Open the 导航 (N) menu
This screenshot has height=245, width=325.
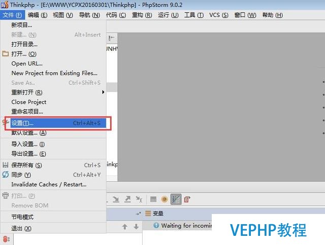(x=89, y=15)
